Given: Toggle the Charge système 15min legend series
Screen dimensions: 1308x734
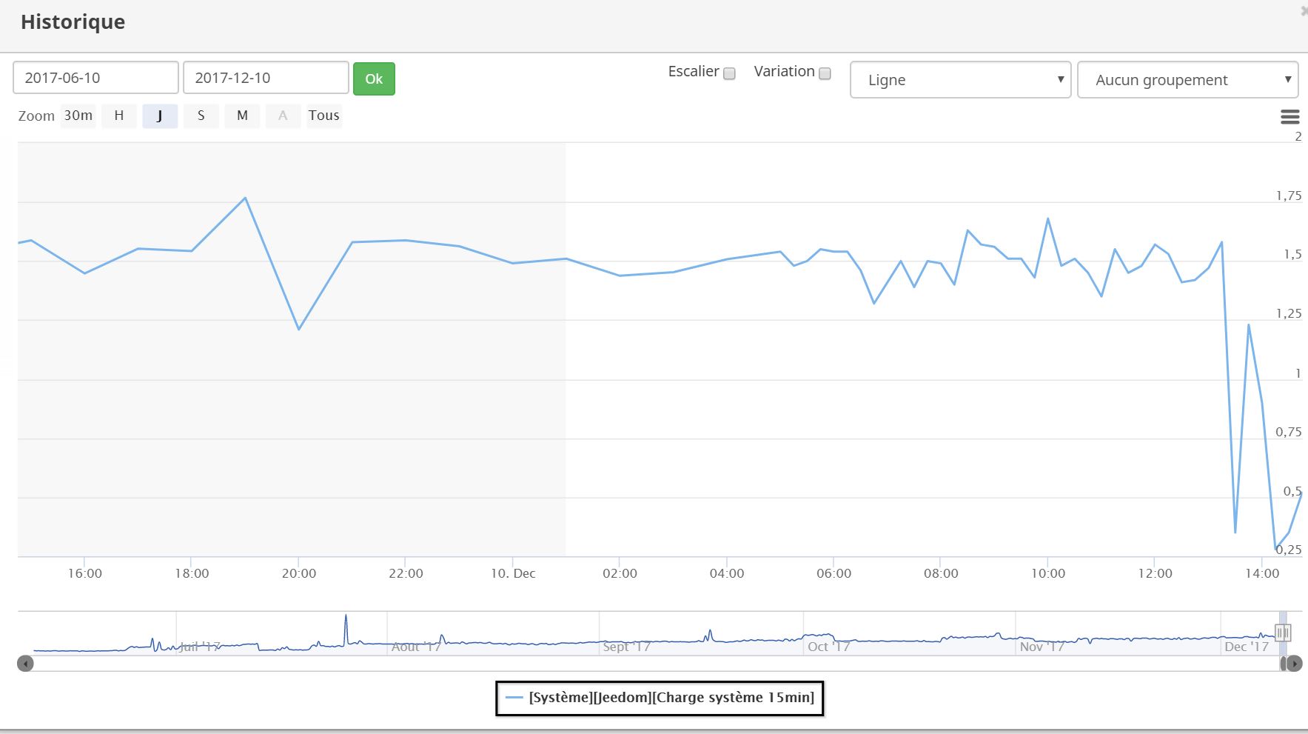Looking at the screenshot, I should click(x=660, y=698).
